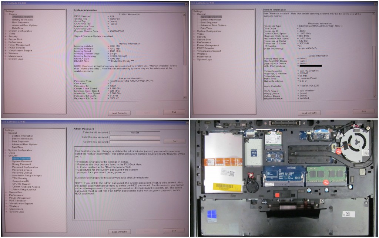The height and width of the screenshot is (238, 379).
Task: Select Strong Password under Security
Action: (x=21, y=164)
